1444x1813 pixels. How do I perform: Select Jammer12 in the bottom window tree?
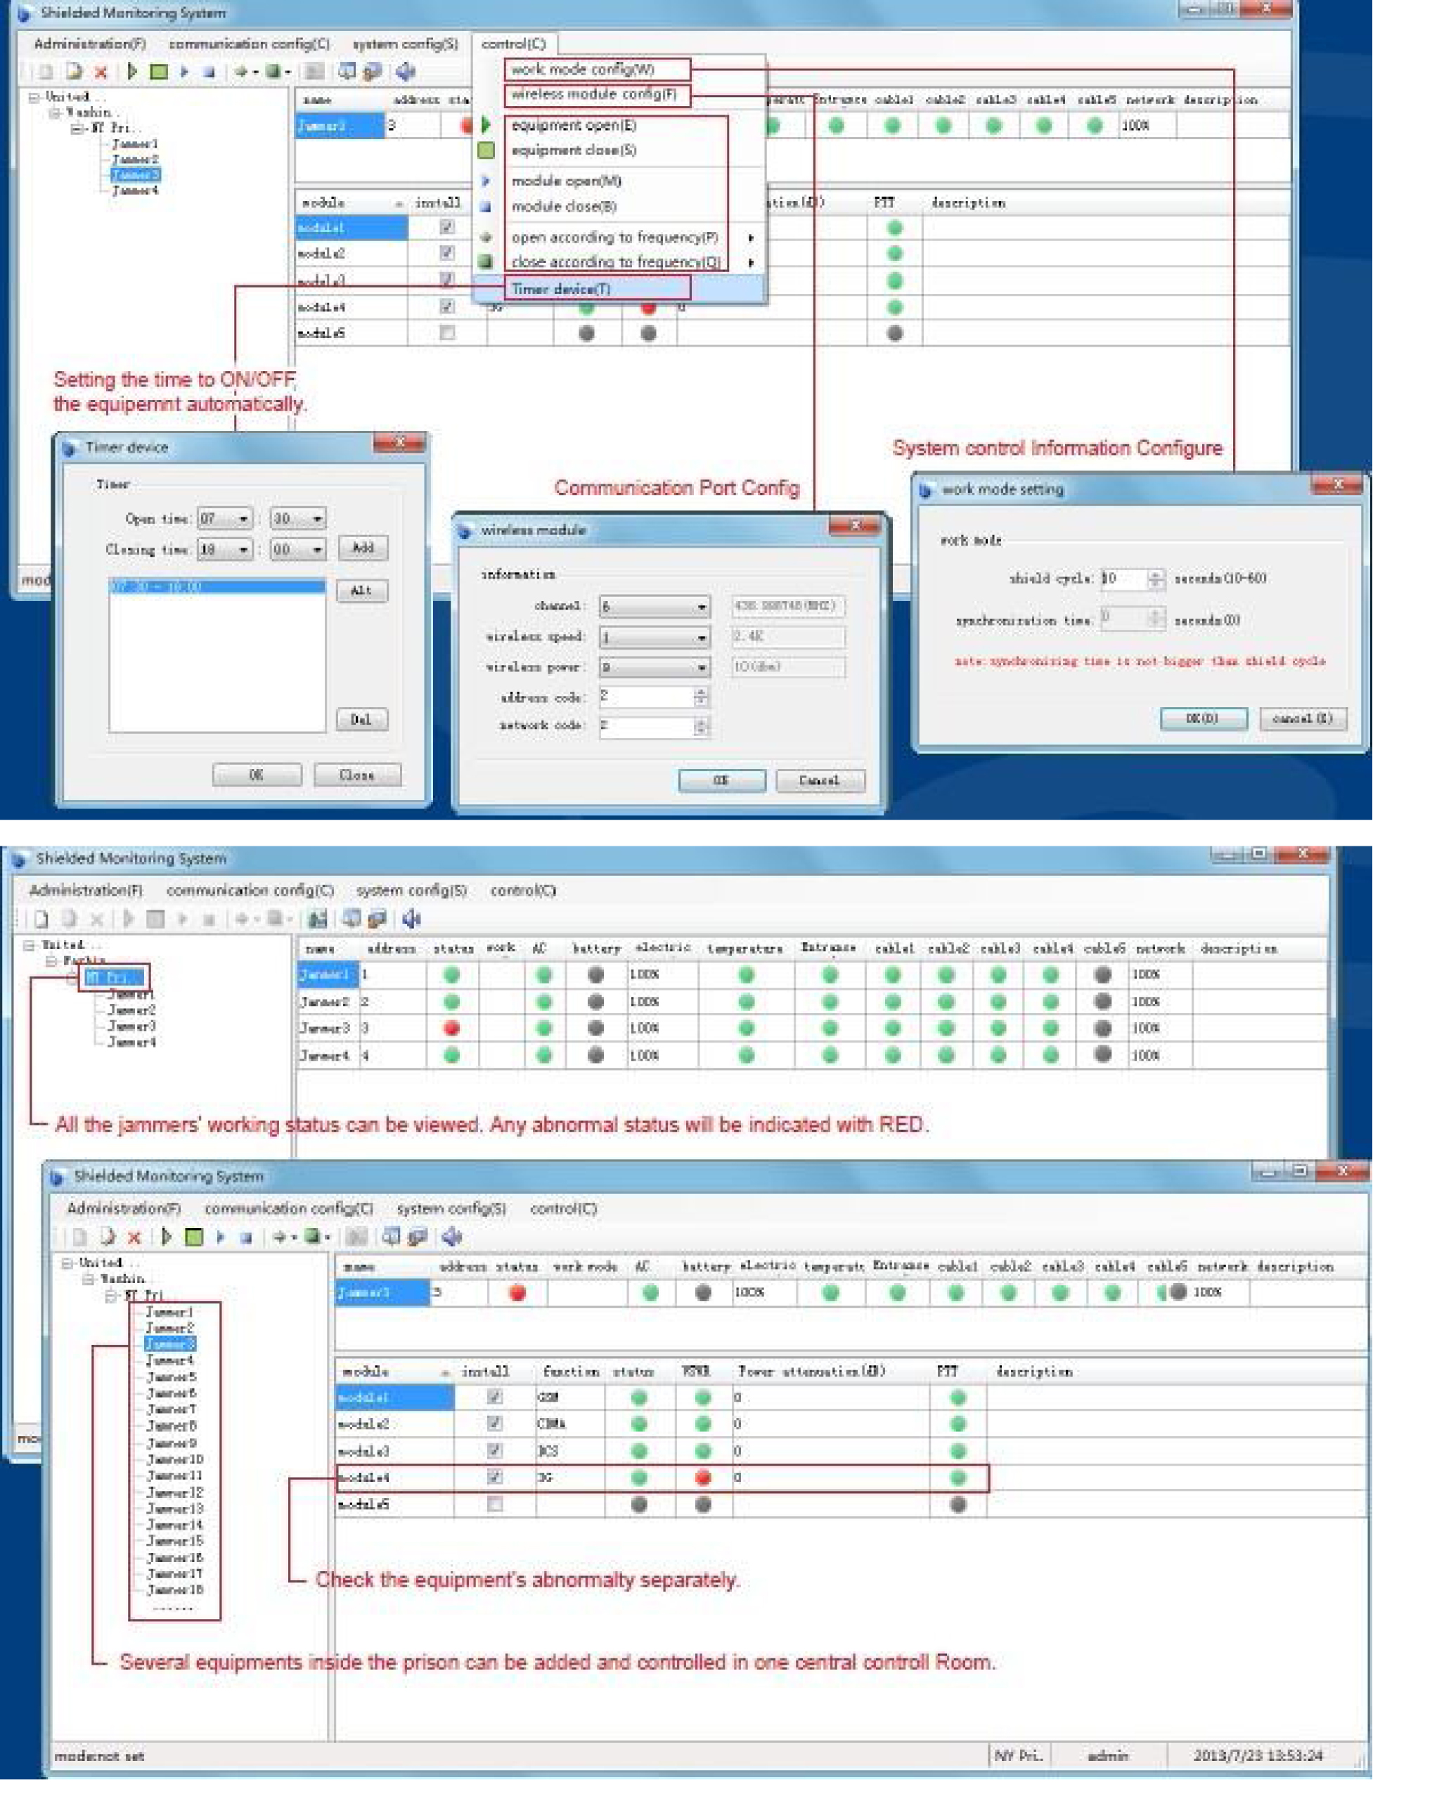pos(175,1492)
